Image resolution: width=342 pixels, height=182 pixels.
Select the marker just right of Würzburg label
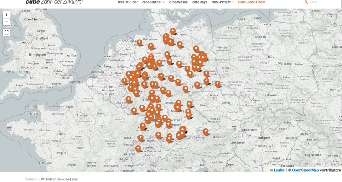click(179, 103)
